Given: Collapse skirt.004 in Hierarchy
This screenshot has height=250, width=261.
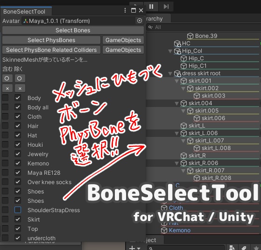Looking at the screenshot, I should coord(176,103).
